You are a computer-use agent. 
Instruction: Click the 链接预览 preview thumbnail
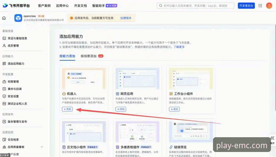[191, 132]
